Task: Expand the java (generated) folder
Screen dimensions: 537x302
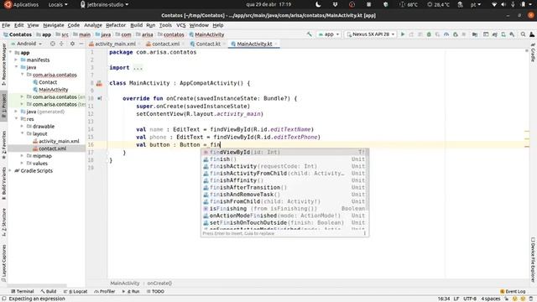Action: 16,112
